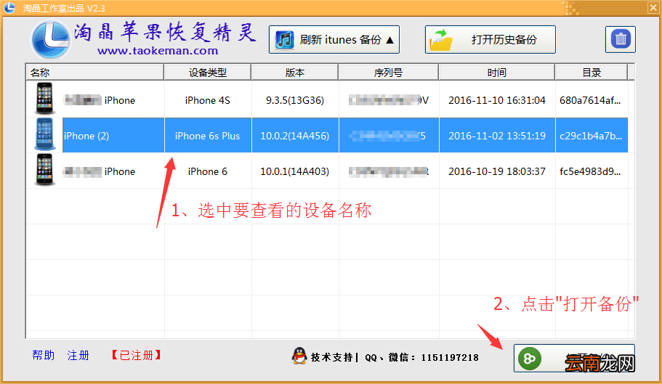This screenshot has height=384, width=662.
Task: Click "iPhone 6s Plus" device type cell
Action: click(208, 136)
